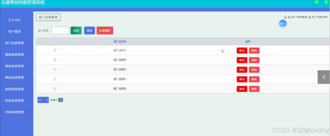Click 删除 for 部门信息3
The image size is (330, 136).
(254, 60)
